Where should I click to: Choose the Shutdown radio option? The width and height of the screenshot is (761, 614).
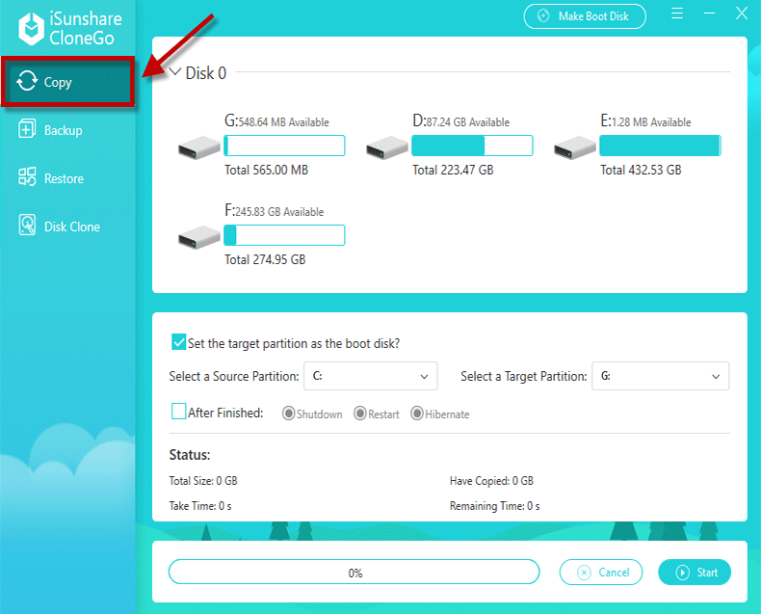pos(288,414)
